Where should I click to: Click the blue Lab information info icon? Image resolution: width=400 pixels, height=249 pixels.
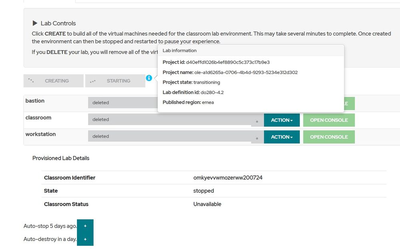149,78
